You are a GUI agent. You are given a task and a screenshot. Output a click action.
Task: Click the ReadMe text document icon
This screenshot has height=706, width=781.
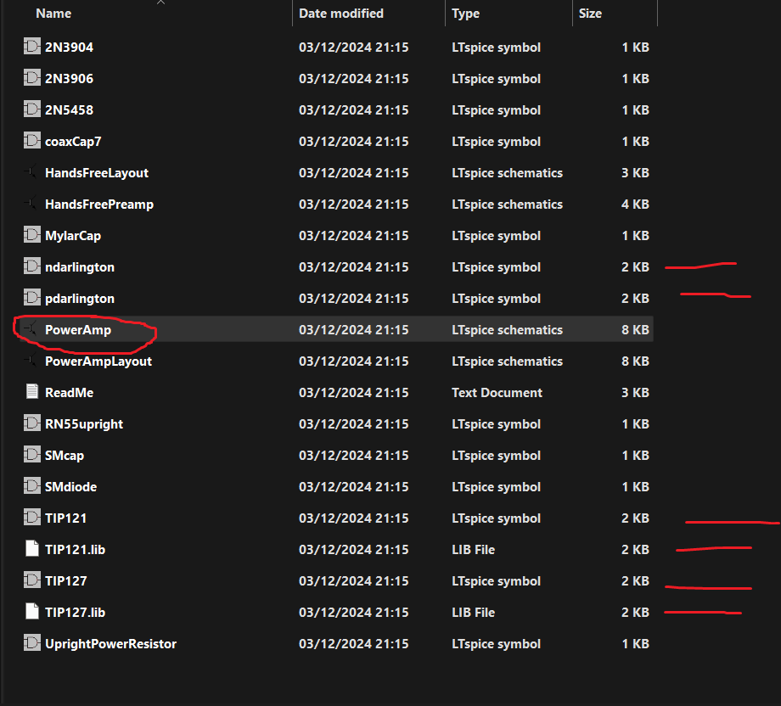tap(32, 392)
